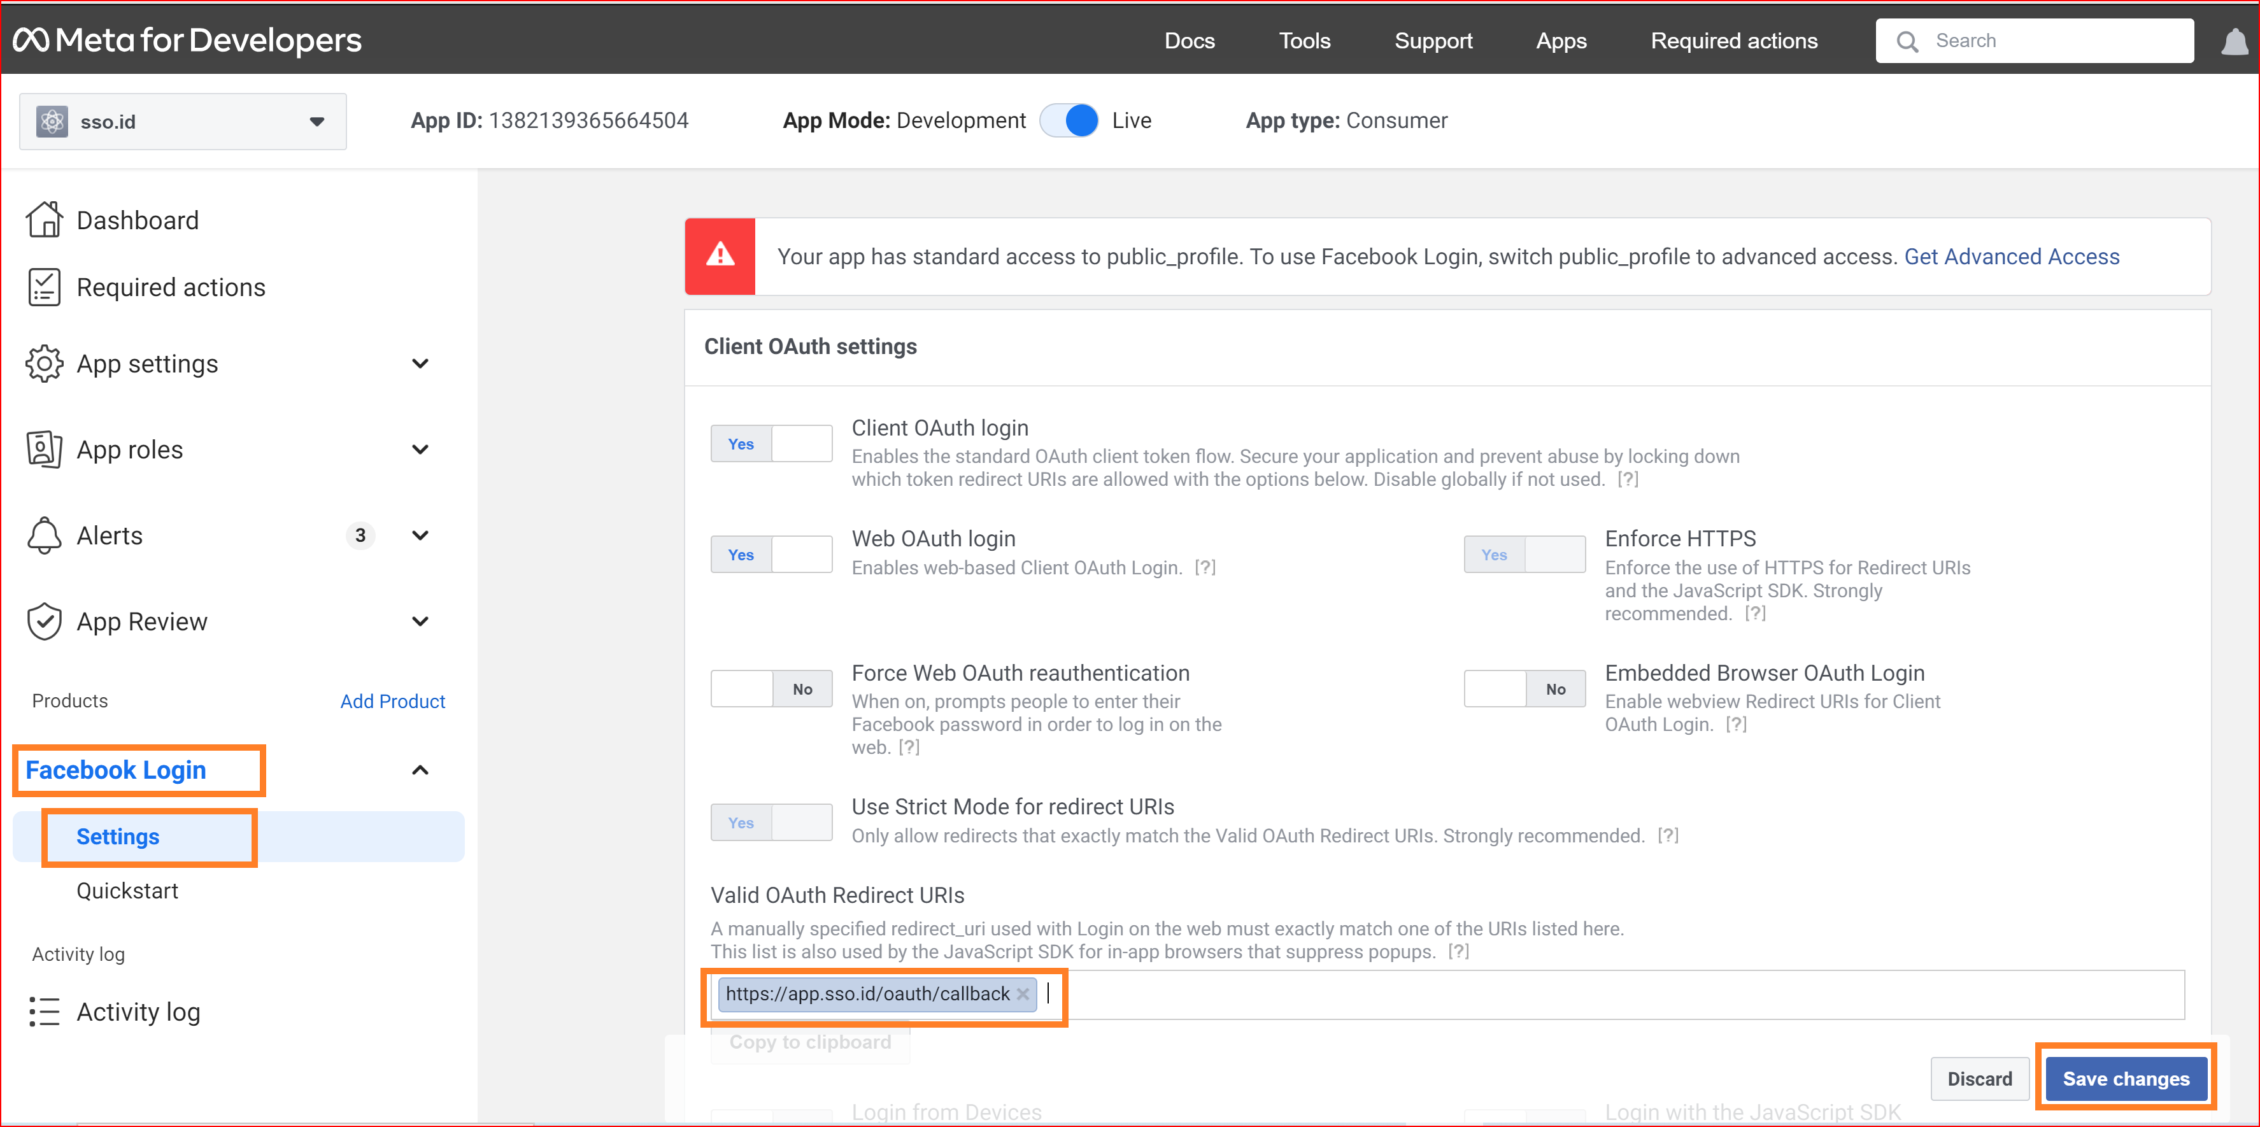Click the Activity log list icon

tap(44, 1011)
